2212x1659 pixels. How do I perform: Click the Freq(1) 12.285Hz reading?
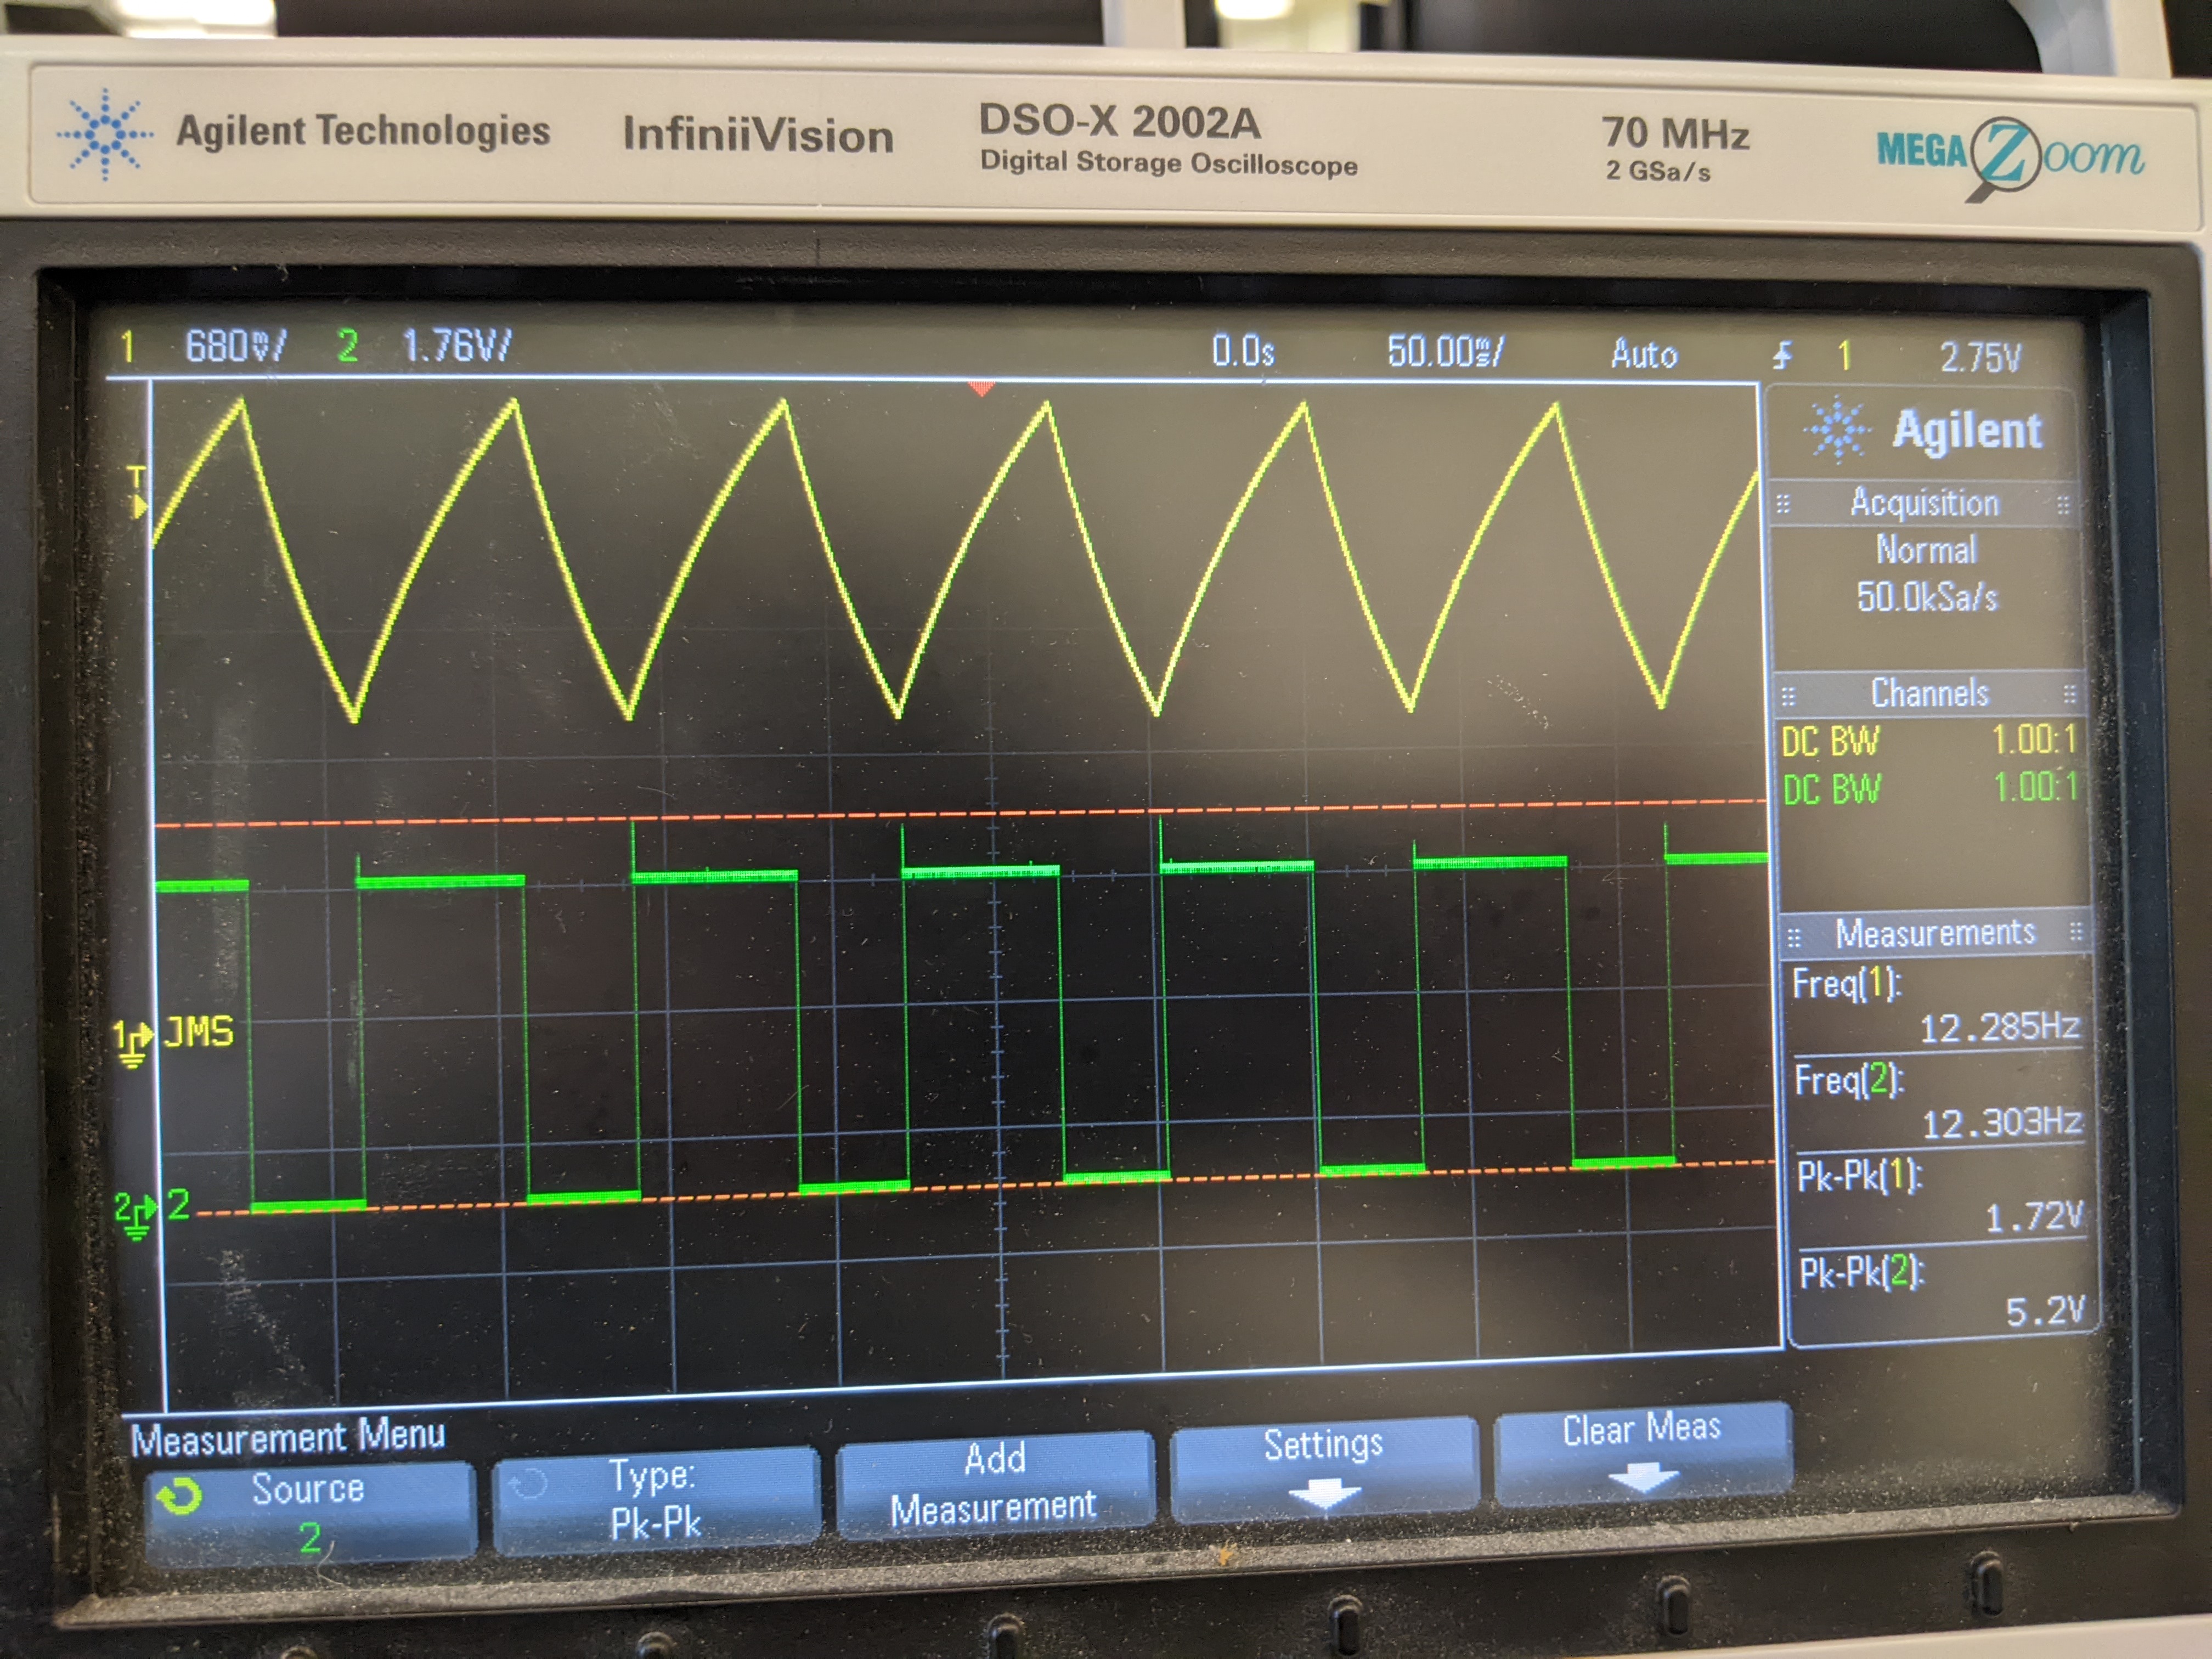[x=1936, y=1005]
